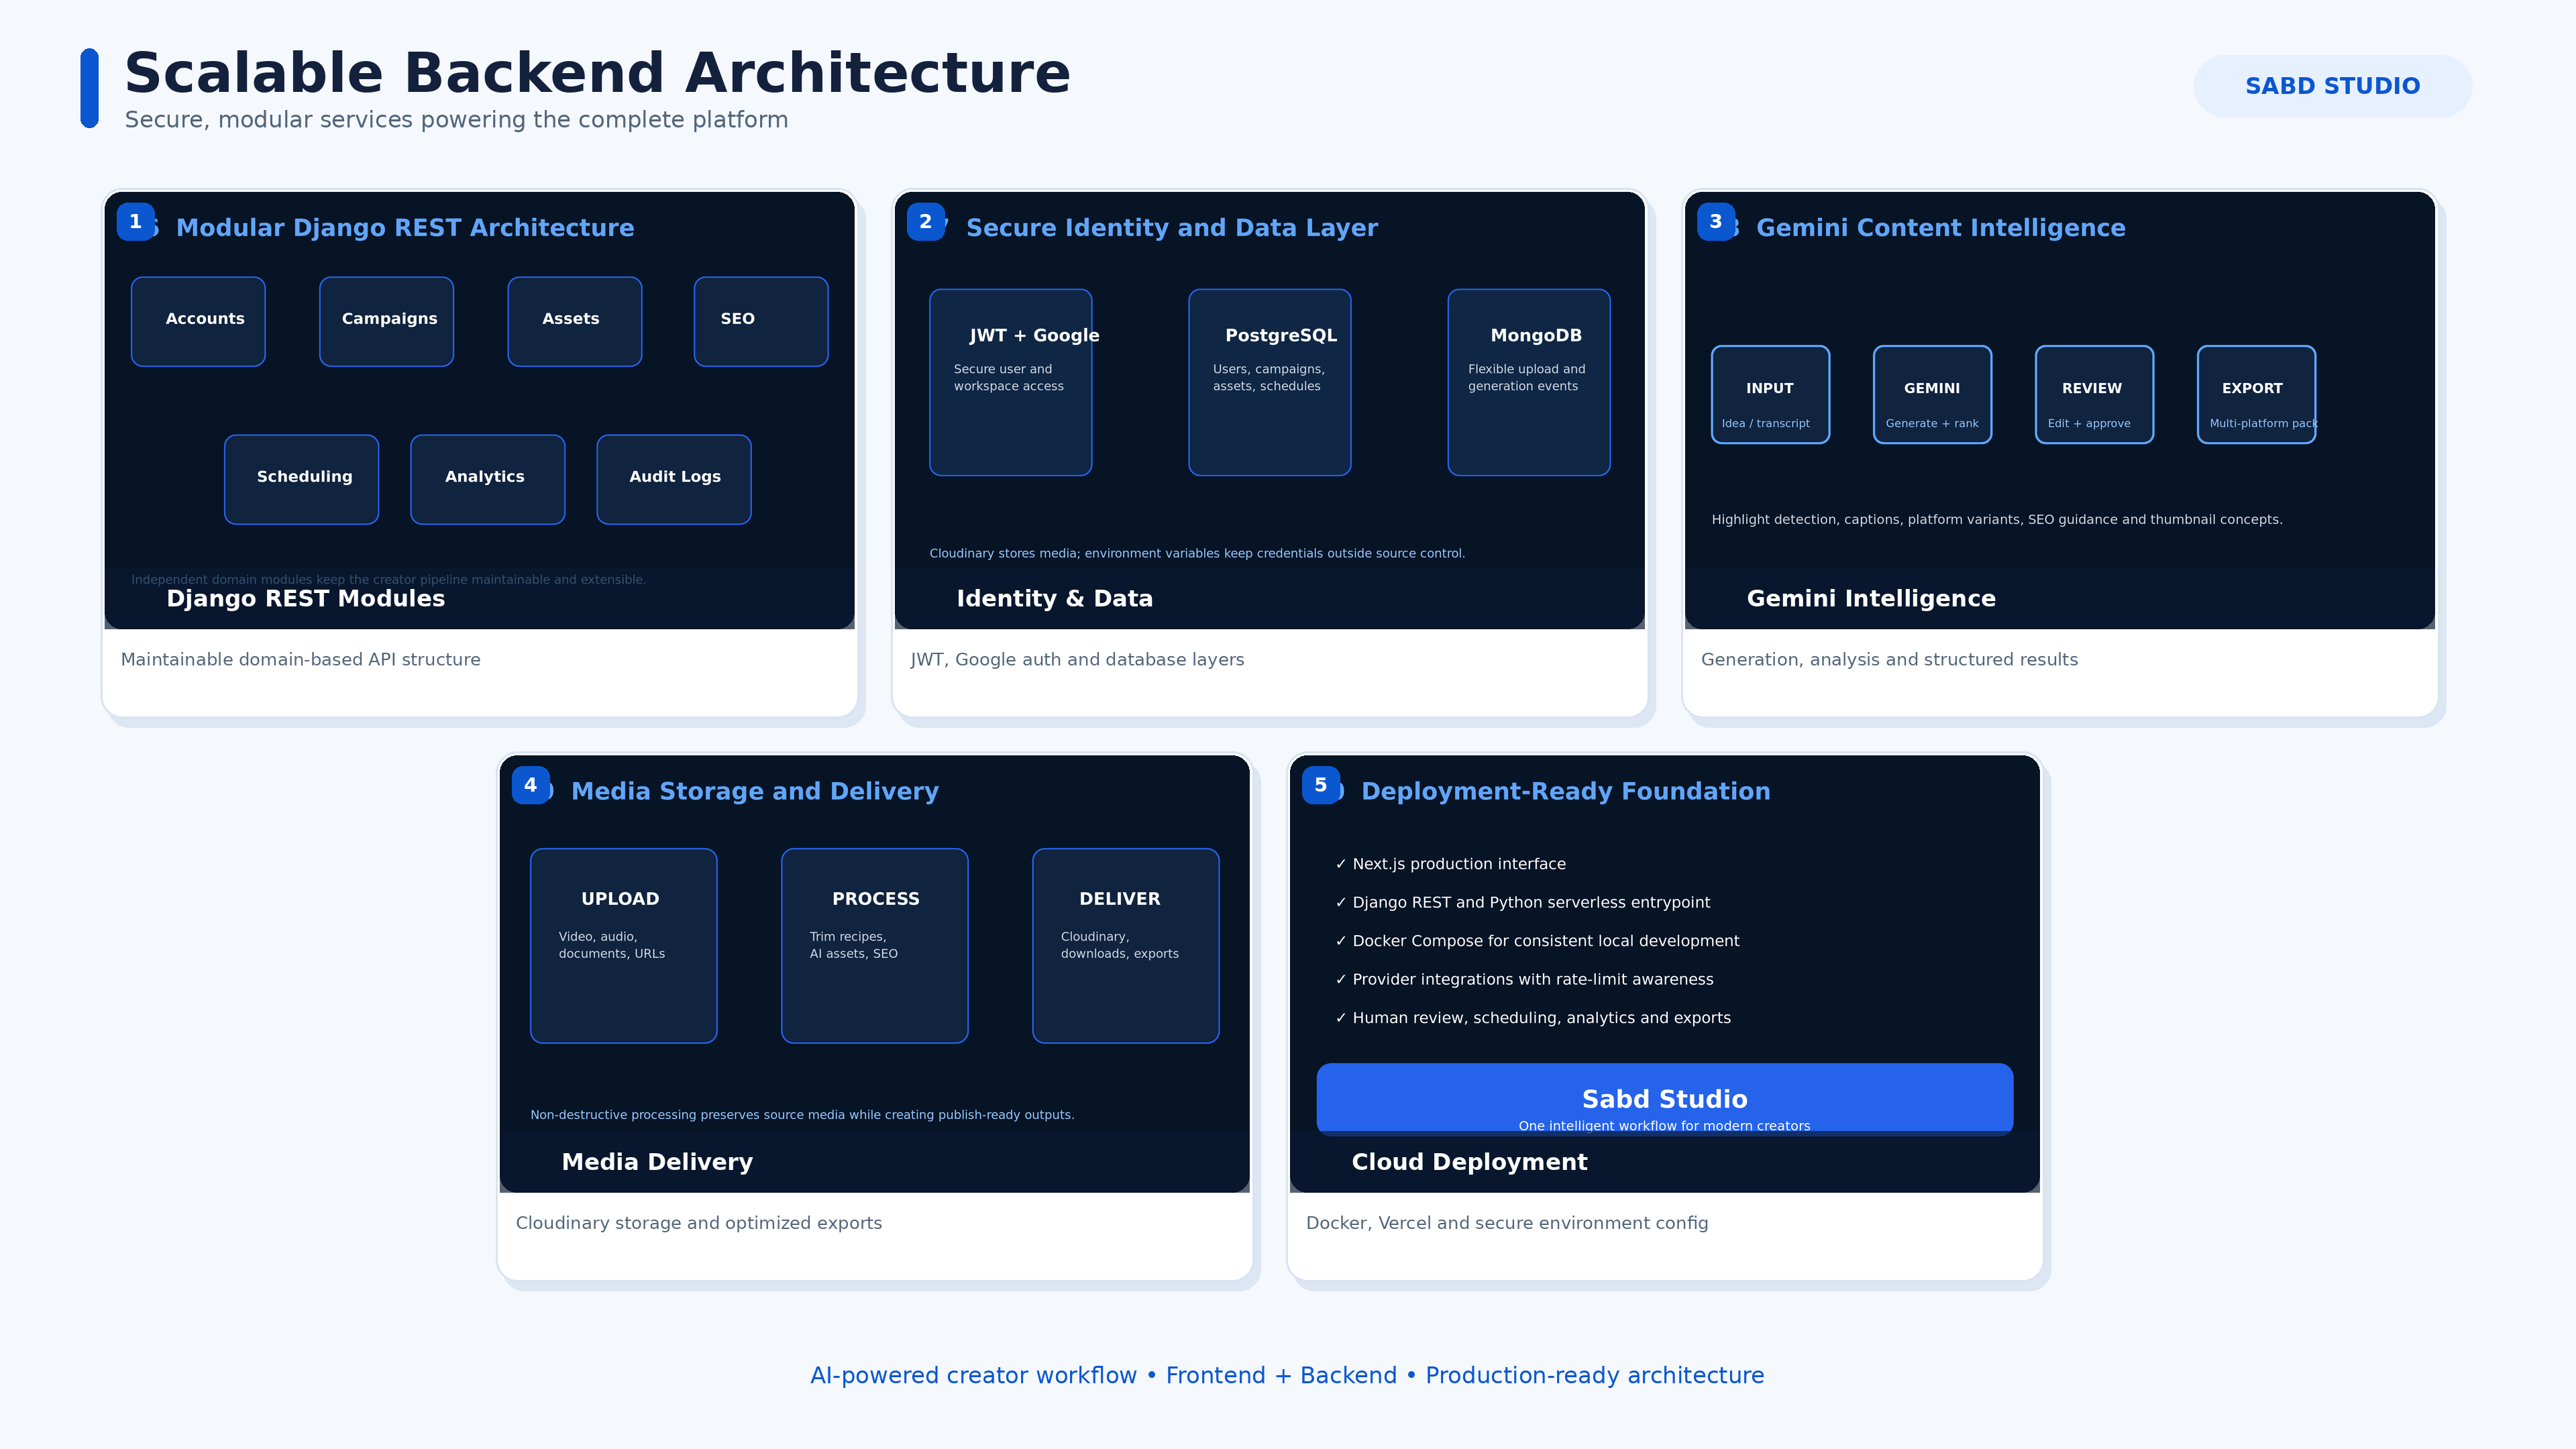The width and height of the screenshot is (2576, 1449).
Task: Click the JWT + Google card
Action: pos(1010,382)
